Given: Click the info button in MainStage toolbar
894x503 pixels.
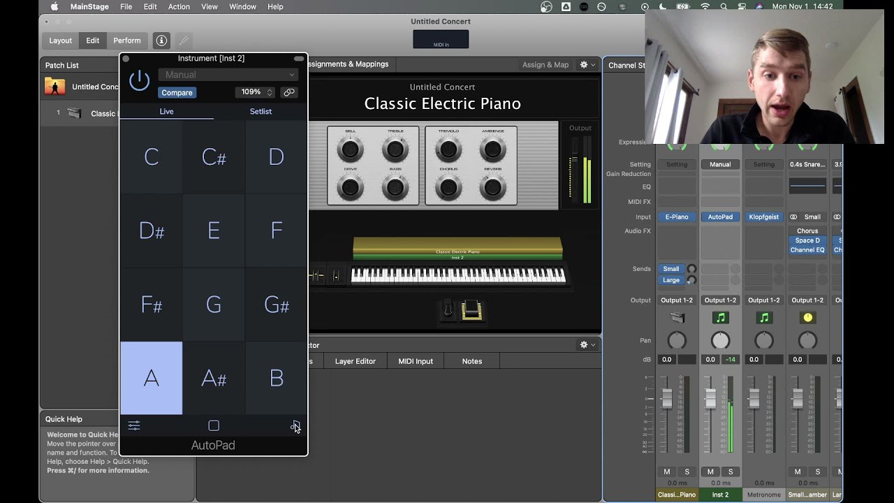Looking at the screenshot, I should pyautogui.click(x=161, y=41).
